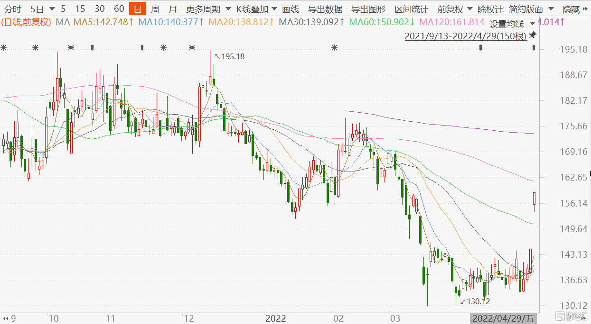Expand the 5日 dropdown arrow
591x324 pixels.
point(52,9)
